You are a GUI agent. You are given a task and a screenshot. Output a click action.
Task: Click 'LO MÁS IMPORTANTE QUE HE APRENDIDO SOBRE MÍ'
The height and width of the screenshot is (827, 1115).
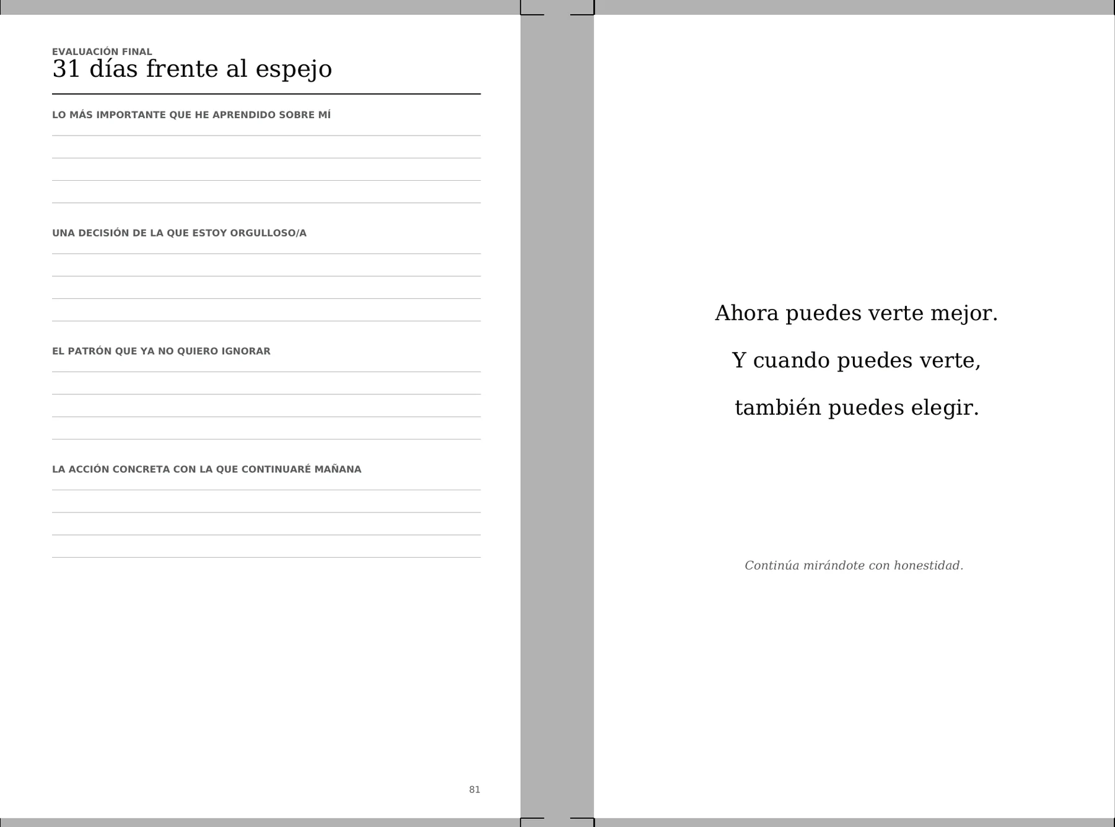click(x=191, y=115)
